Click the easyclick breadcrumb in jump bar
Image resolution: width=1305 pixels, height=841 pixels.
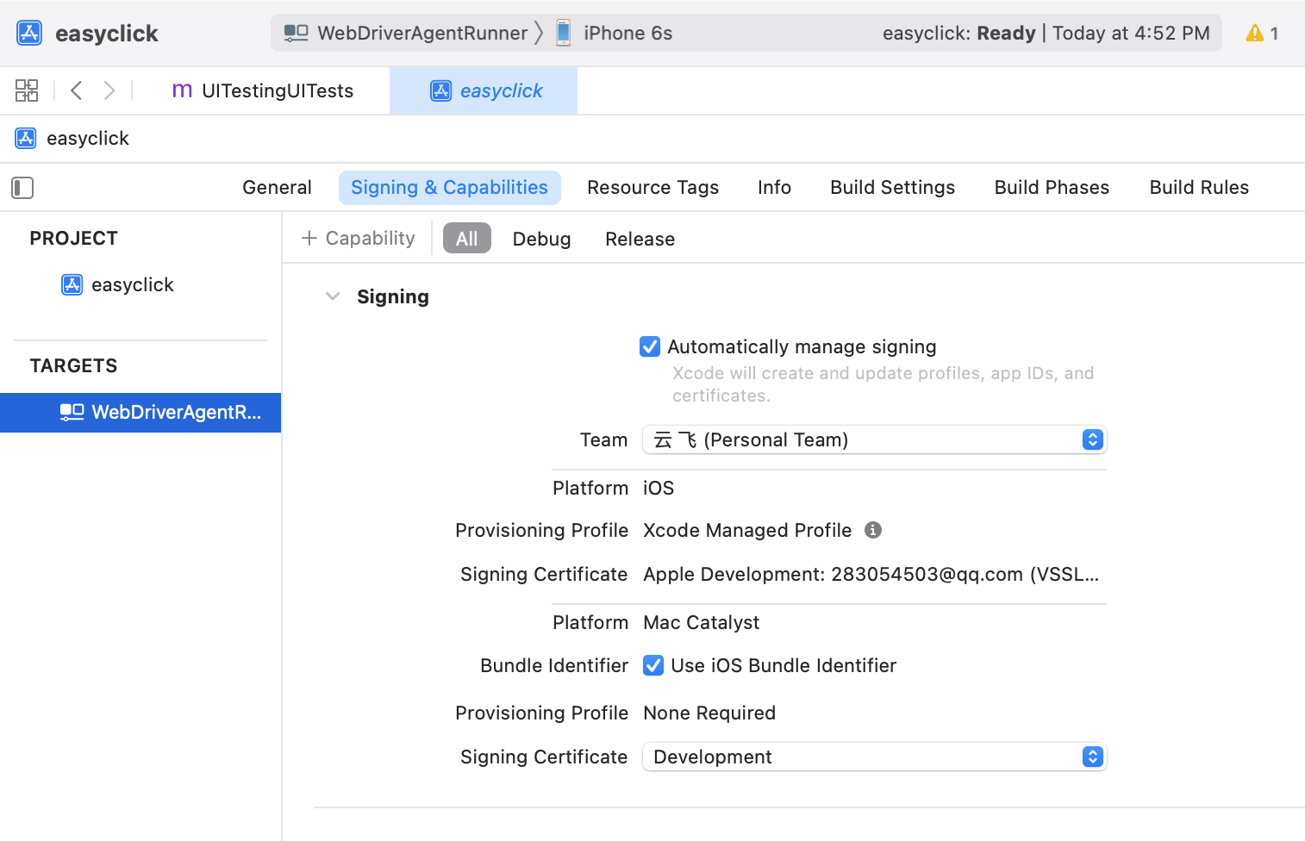click(x=88, y=138)
